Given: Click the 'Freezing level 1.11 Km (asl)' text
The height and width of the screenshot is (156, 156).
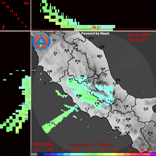Looking at the screenshot, I should pos(90,144).
